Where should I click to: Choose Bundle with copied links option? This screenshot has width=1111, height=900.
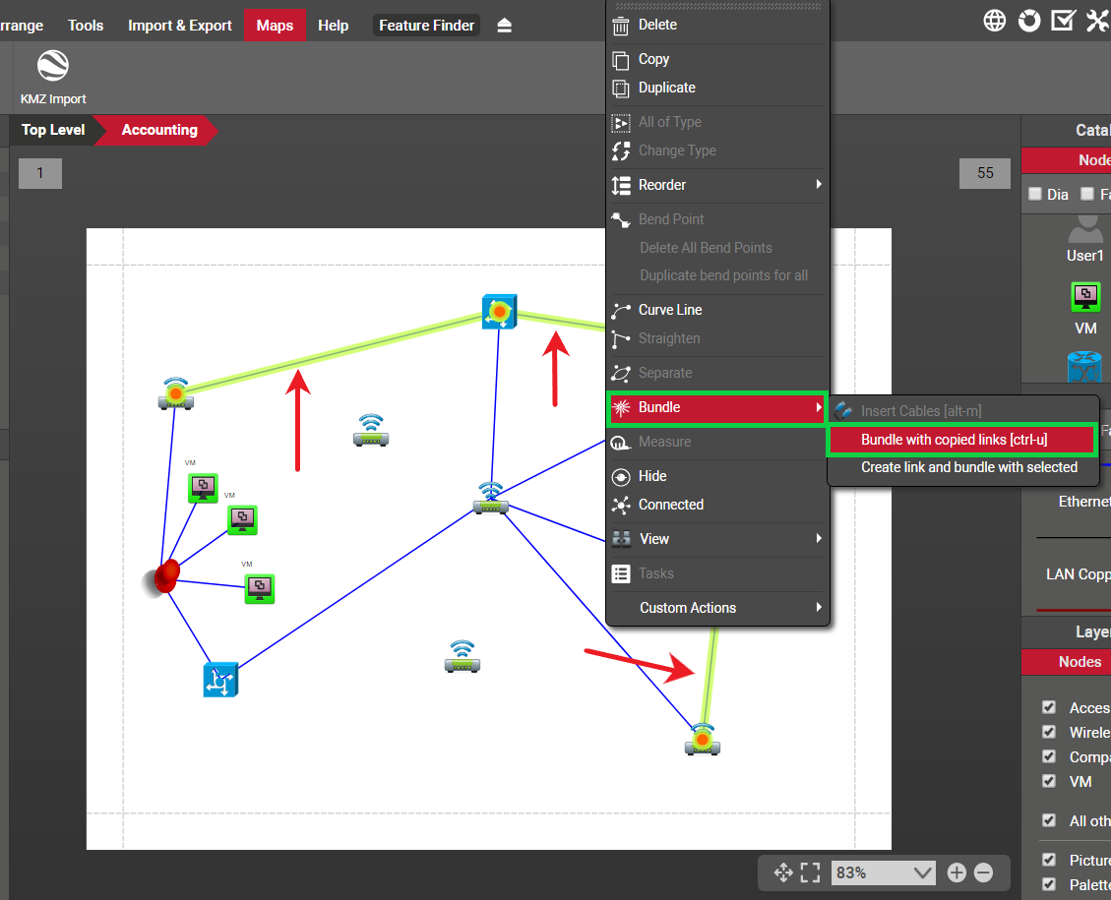click(960, 440)
